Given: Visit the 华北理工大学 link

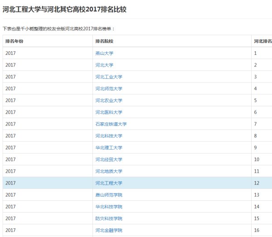Looking at the screenshot, I should pyautogui.click(x=109, y=148).
